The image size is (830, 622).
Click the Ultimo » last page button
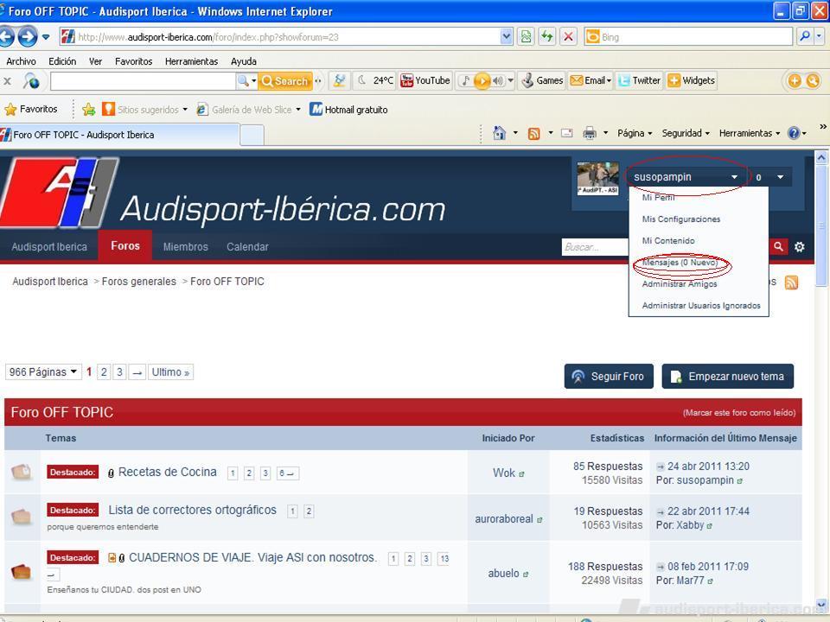click(170, 371)
